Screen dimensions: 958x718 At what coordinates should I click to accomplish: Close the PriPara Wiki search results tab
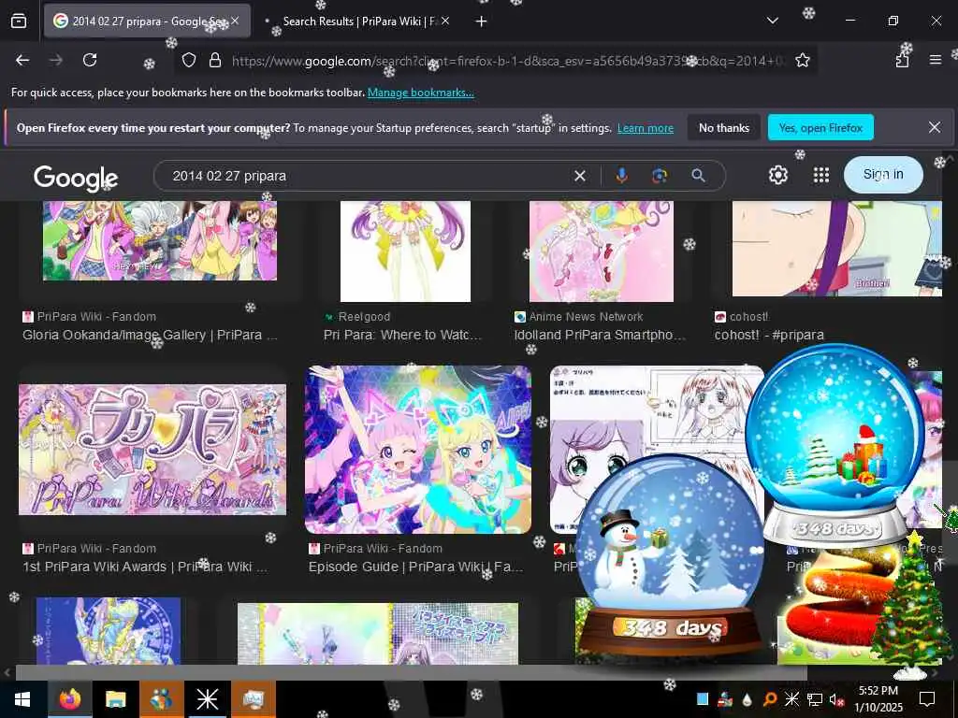(x=445, y=21)
